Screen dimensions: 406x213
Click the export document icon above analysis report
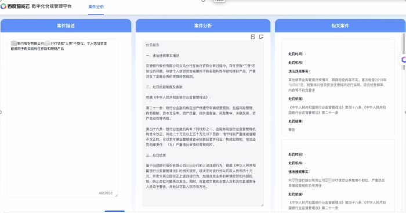tap(261, 37)
